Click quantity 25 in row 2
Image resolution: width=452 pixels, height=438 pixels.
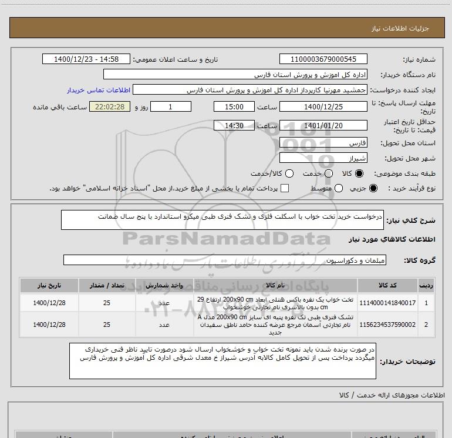point(107,325)
